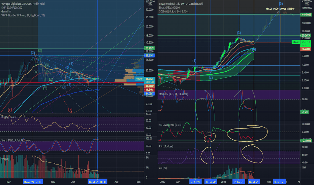The width and height of the screenshot is (314, 185).
Task: Click the 06 Dec '21 date marker
Action: point(280,182)
